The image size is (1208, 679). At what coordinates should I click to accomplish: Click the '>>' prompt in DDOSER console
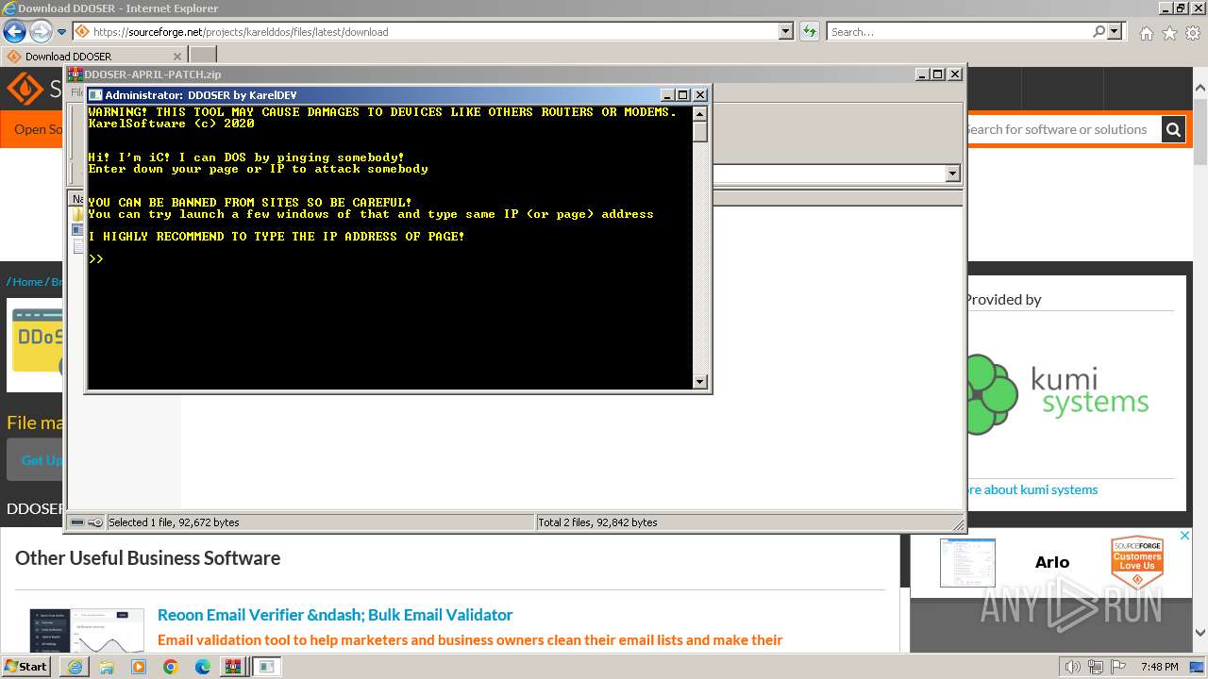(x=95, y=258)
